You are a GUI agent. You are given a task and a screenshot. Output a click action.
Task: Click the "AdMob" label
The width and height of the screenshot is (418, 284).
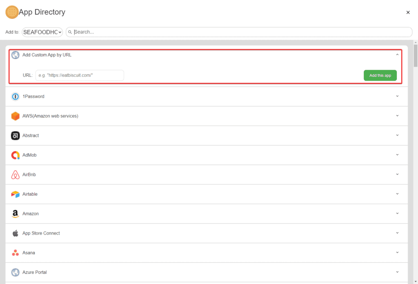coord(29,155)
